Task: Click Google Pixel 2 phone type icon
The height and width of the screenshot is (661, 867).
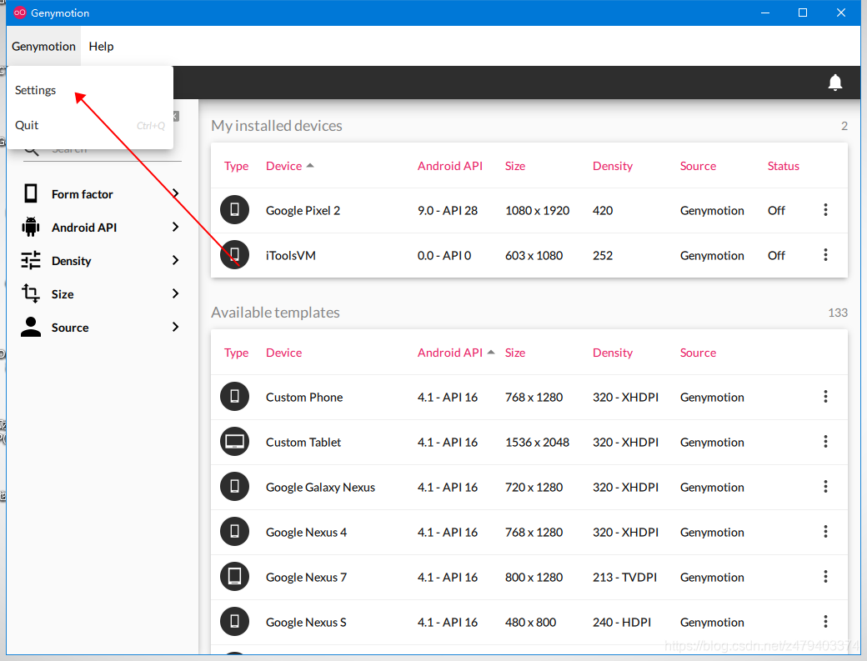Action: [234, 210]
